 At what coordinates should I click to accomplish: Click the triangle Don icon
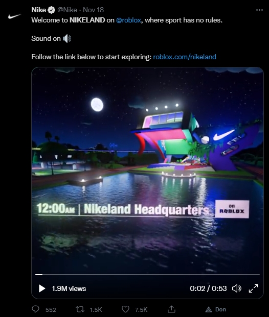(x=209, y=309)
